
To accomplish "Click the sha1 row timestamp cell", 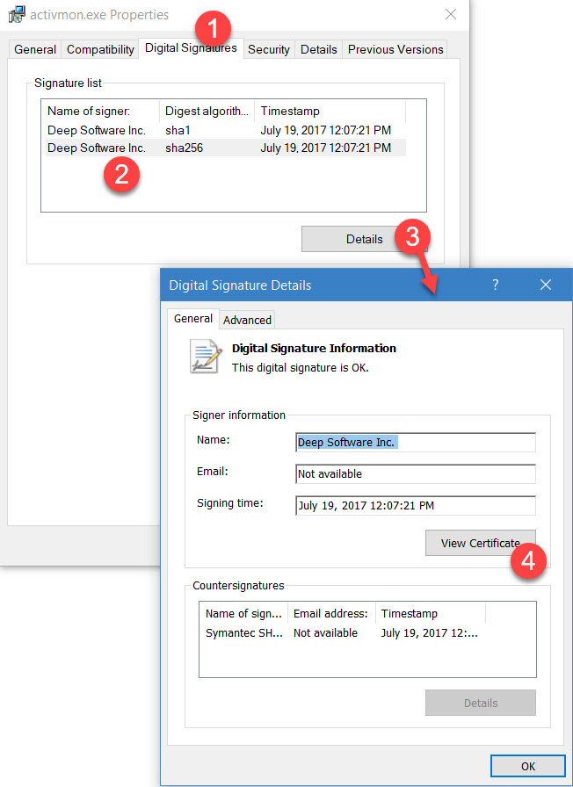I will (x=325, y=131).
